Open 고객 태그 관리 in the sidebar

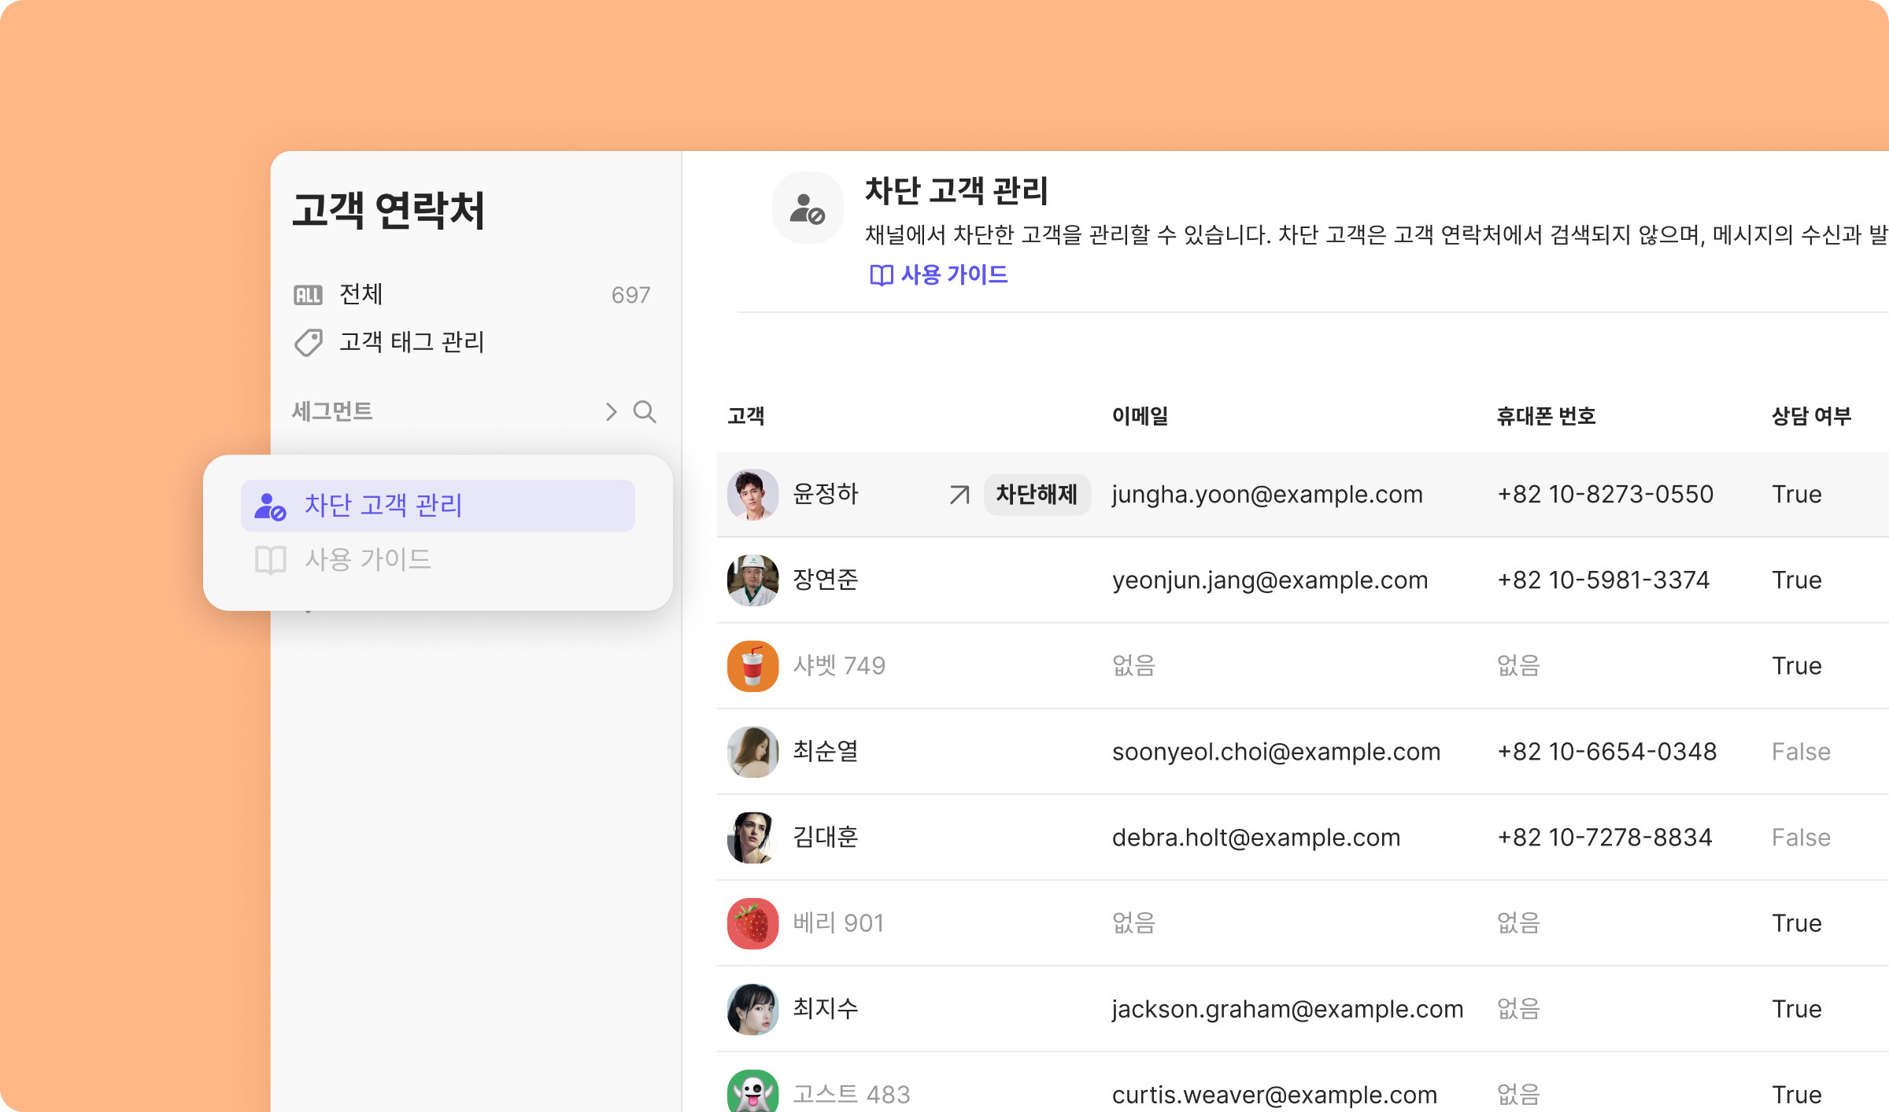click(x=411, y=343)
